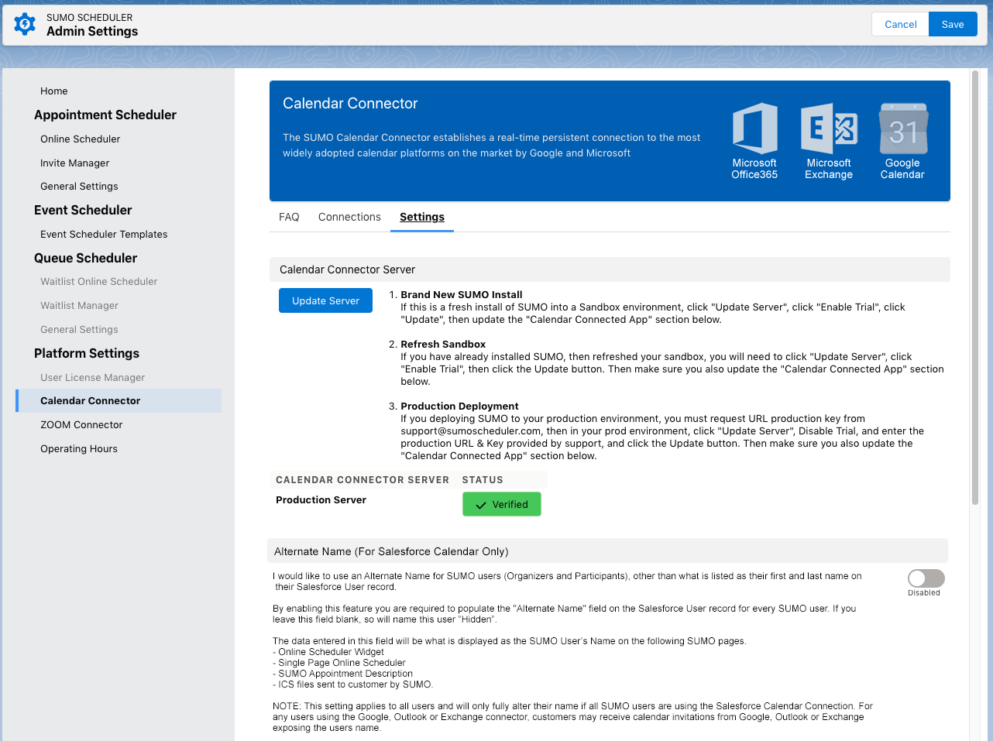Image resolution: width=993 pixels, height=741 pixels.
Task: Open Online Scheduler settings
Action: click(81, 139)
